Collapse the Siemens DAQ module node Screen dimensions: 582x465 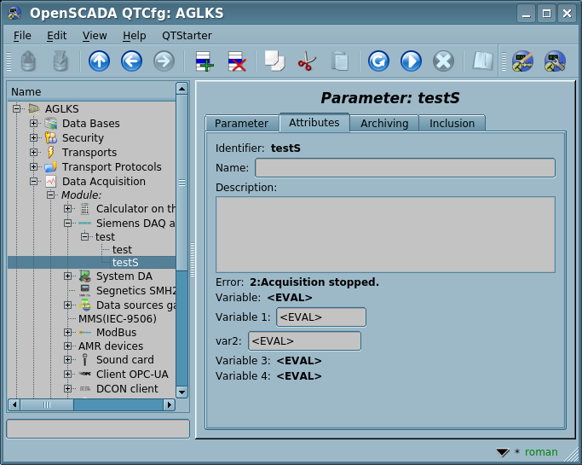[68, 223]
